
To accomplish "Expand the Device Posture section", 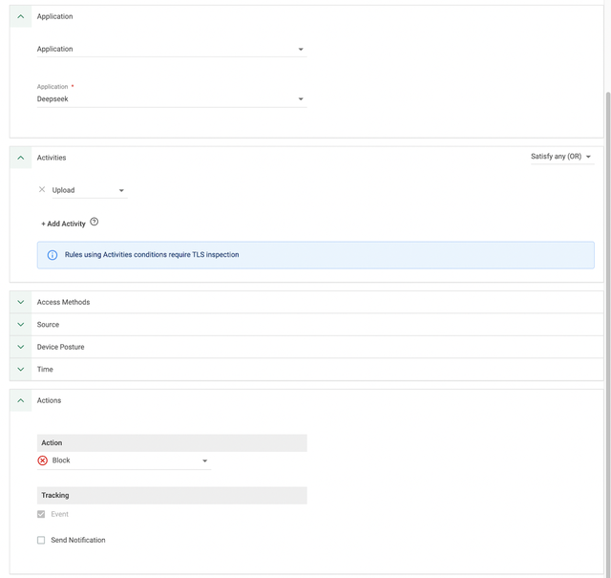I will pyautogui.click(x=21, y=347).
